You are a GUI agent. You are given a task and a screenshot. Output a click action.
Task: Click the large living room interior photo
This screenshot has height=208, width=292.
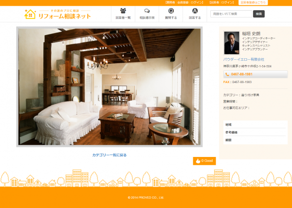(109, 87)
